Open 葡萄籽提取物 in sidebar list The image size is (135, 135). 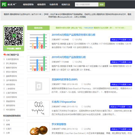(12, 67)
